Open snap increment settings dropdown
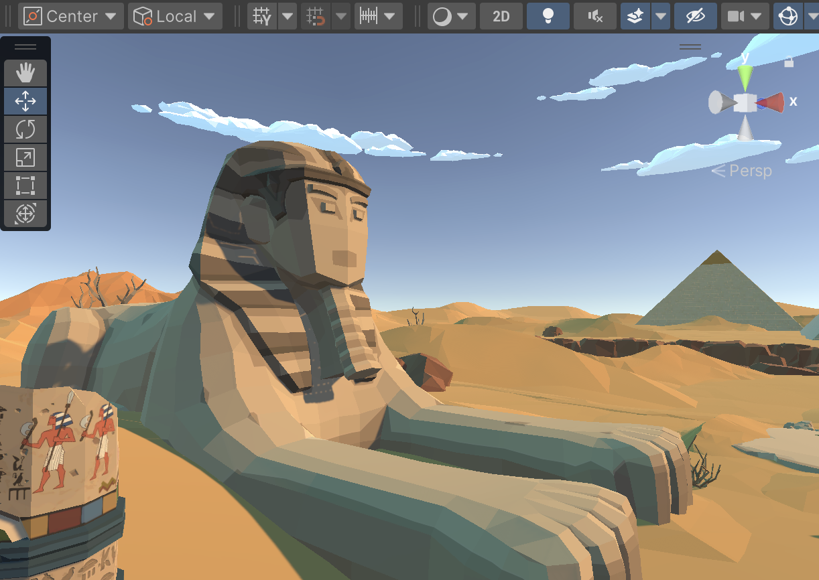 [379, 16]
